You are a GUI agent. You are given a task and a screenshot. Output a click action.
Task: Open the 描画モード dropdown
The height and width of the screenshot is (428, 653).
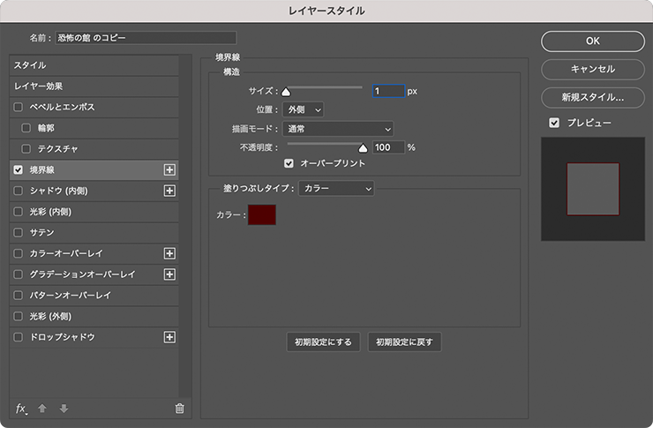pos(337,129)
